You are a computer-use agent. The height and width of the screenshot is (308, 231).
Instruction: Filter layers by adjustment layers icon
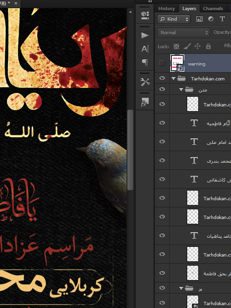pyautogui.click(x=211, y=19)
